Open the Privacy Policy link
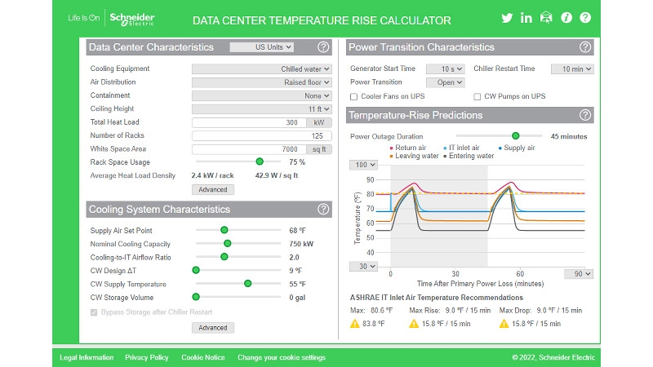 147,357
